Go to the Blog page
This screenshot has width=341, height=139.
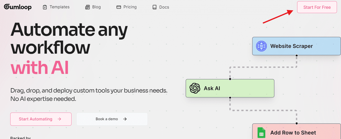[x=96, y=7]
